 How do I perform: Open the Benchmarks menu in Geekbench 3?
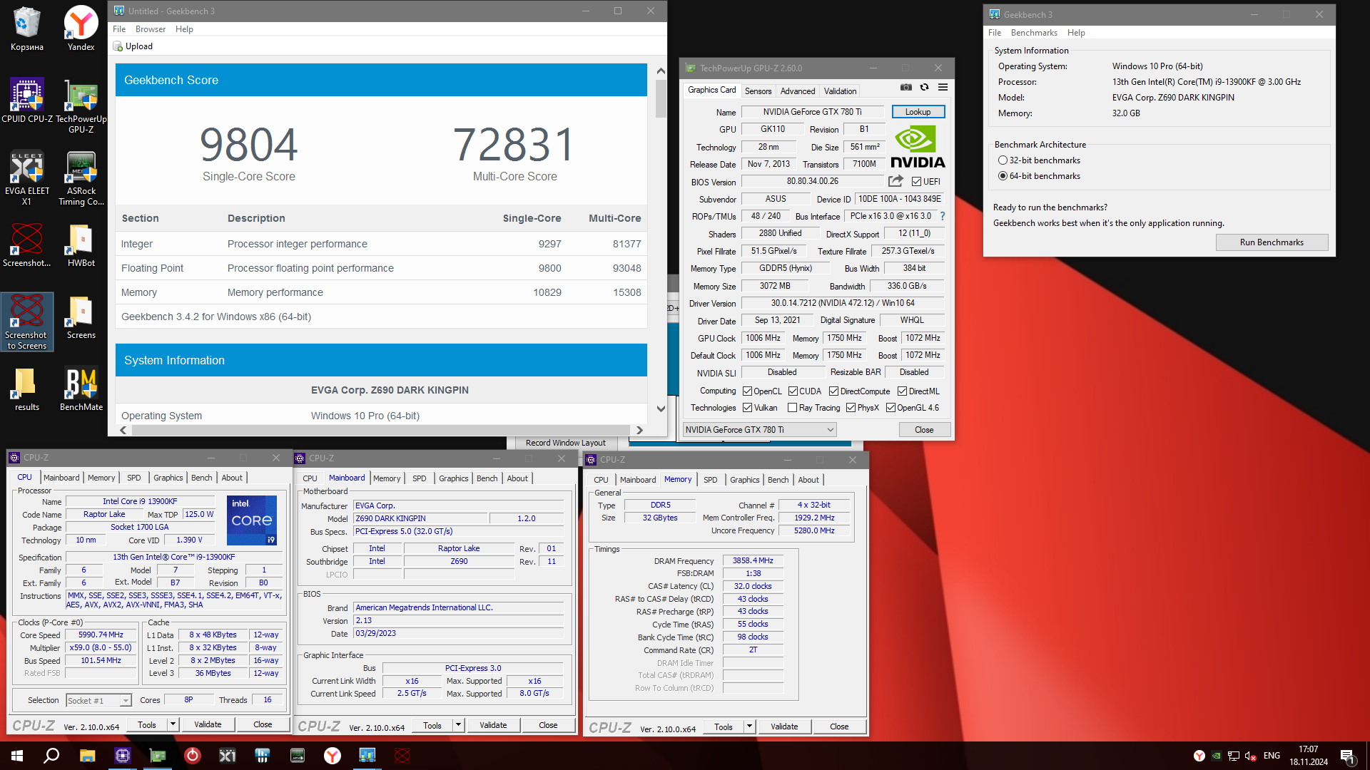(1034, 33)
